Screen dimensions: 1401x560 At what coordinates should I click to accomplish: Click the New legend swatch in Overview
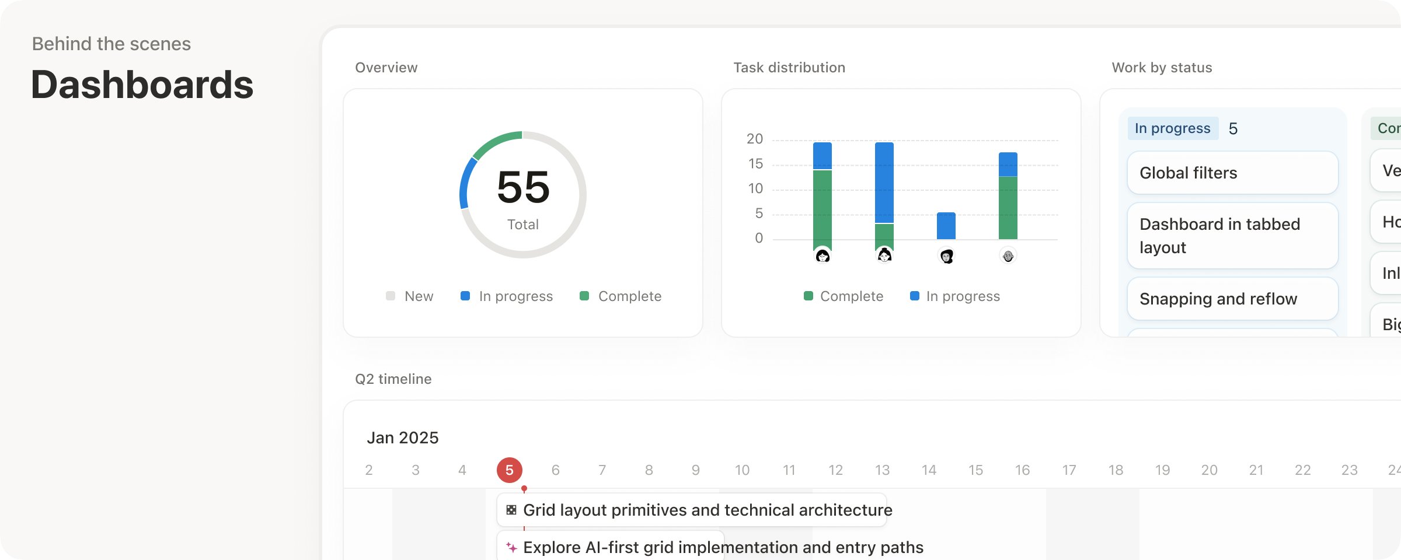(391, 296)
